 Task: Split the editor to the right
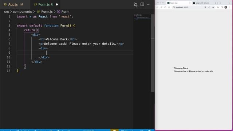click(142, 4)
